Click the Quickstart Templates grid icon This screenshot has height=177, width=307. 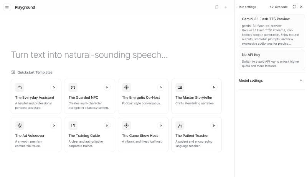click(x=13, y=72)
